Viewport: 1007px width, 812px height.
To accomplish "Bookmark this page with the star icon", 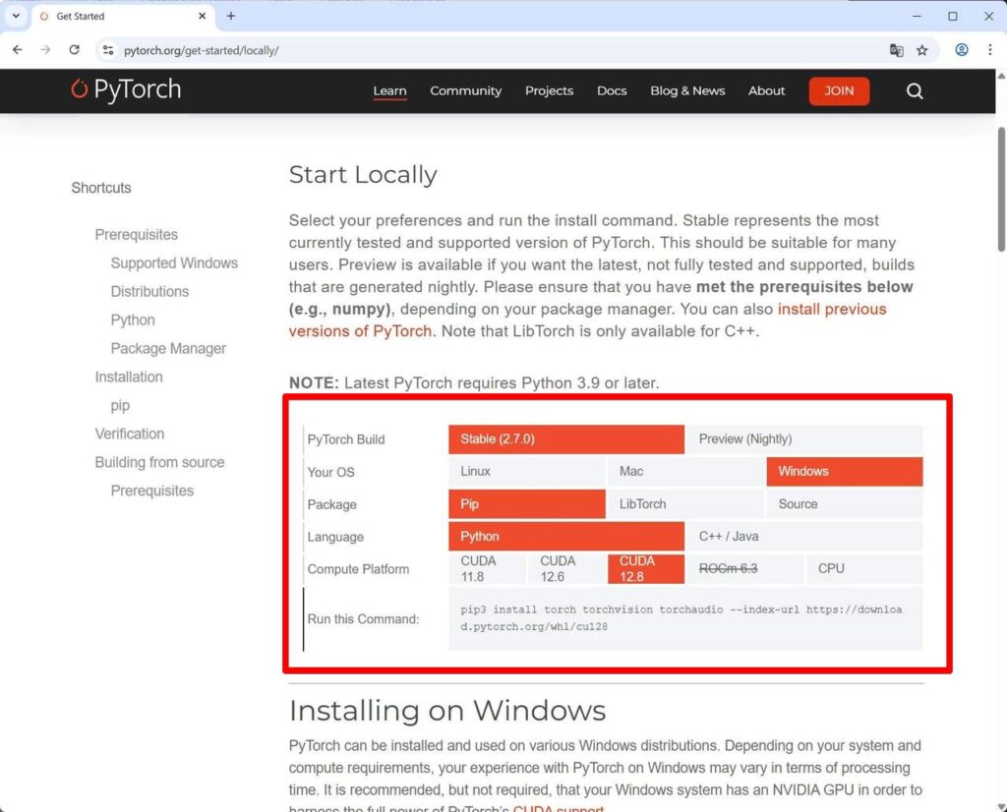I will [x=922, y=50].
